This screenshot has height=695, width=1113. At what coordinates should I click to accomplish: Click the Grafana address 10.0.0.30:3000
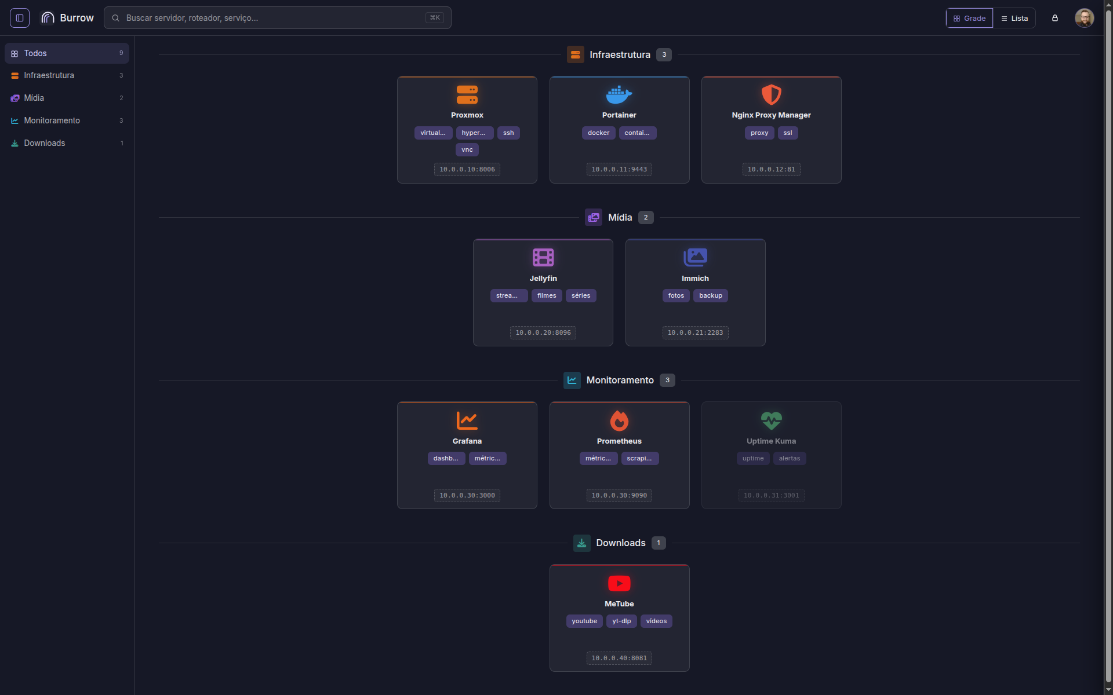467,495
